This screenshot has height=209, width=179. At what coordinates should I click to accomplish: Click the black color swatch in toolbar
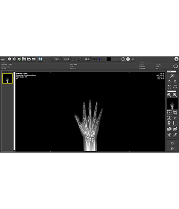tap(109, 59)
